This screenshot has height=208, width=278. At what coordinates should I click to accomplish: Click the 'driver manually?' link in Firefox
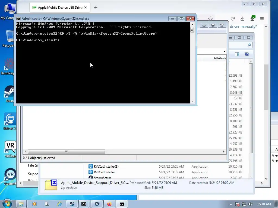243,27
